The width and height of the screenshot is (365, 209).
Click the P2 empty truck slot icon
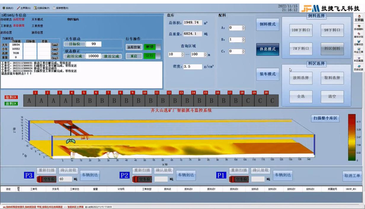tap(143, 179)
